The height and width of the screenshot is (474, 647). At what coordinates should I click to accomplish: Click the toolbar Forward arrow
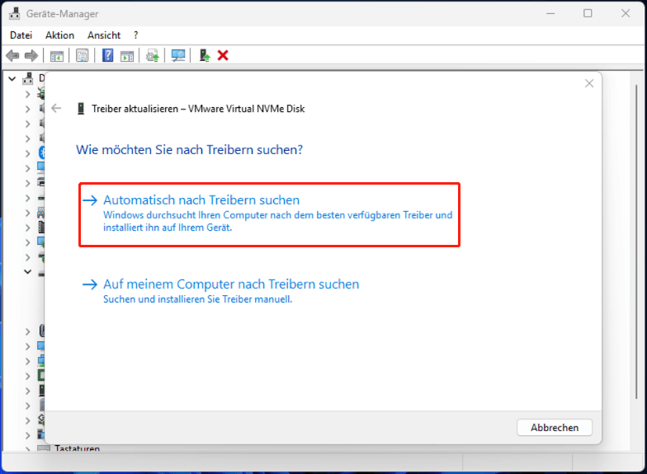(x=31, y=55)
